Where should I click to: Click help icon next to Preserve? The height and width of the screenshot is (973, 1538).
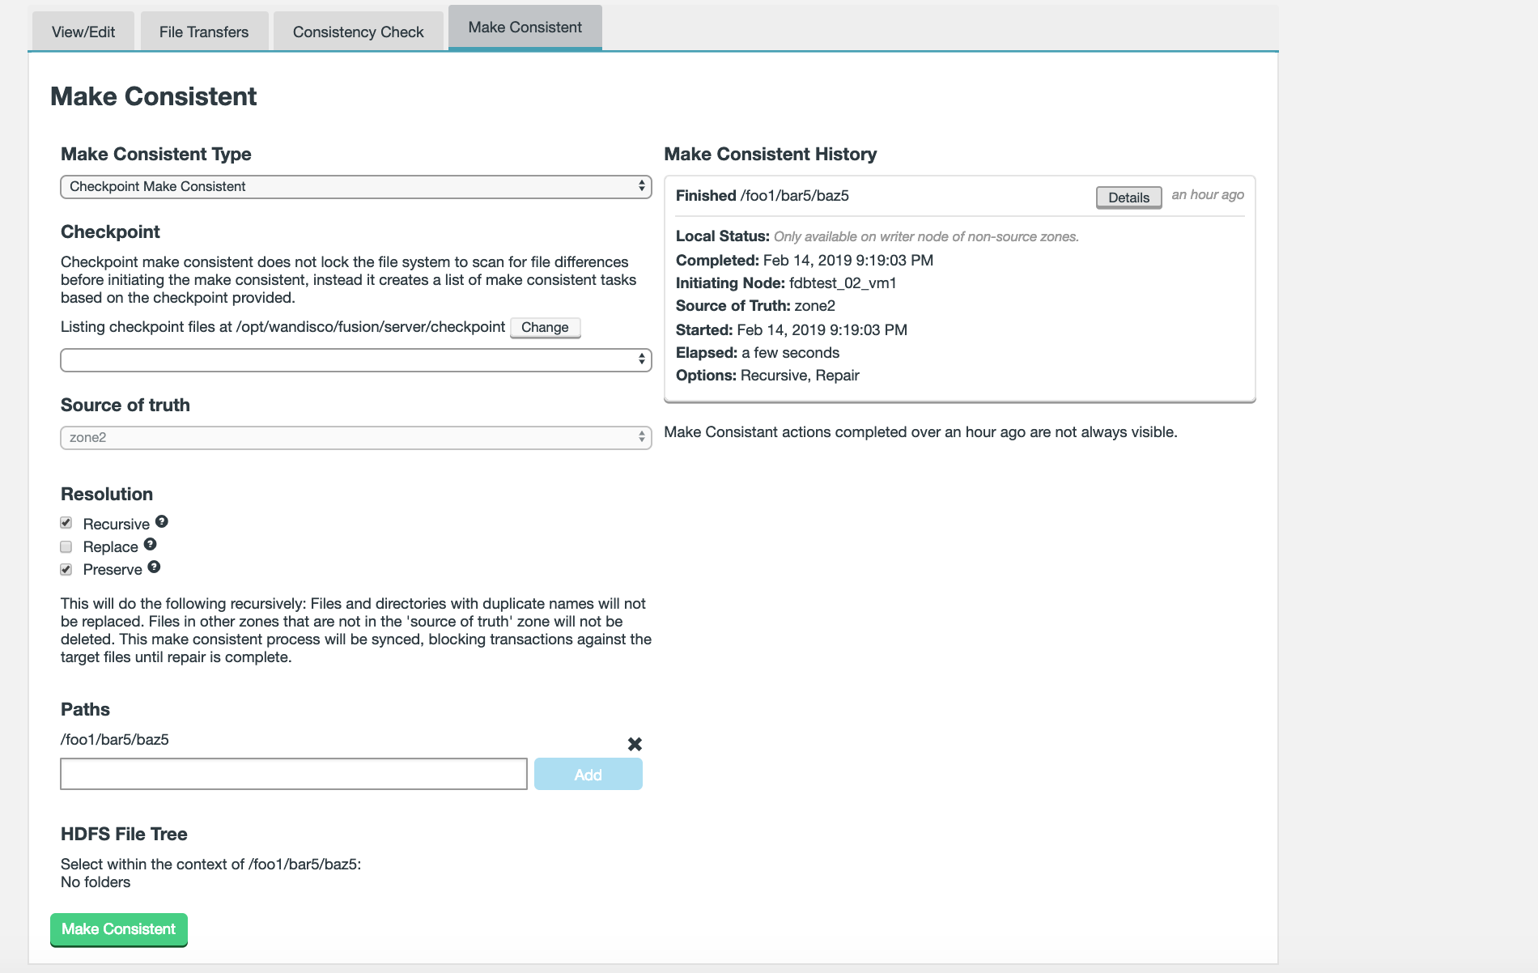154,567
